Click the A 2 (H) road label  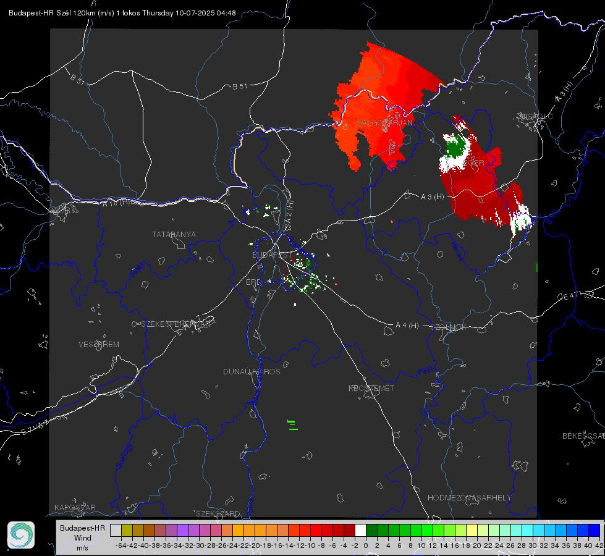(x=289, y=213)
